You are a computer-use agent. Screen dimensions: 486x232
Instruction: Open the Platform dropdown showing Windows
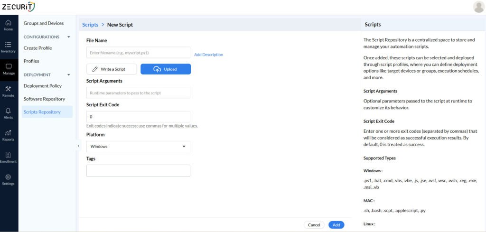tap(138, 147)
